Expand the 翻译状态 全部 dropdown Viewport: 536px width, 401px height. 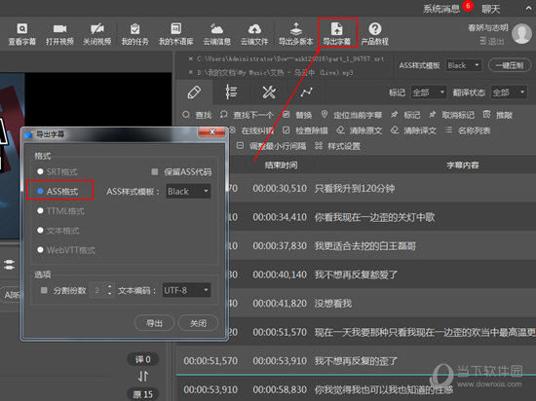pyautogui.click(x=509, y=92)
